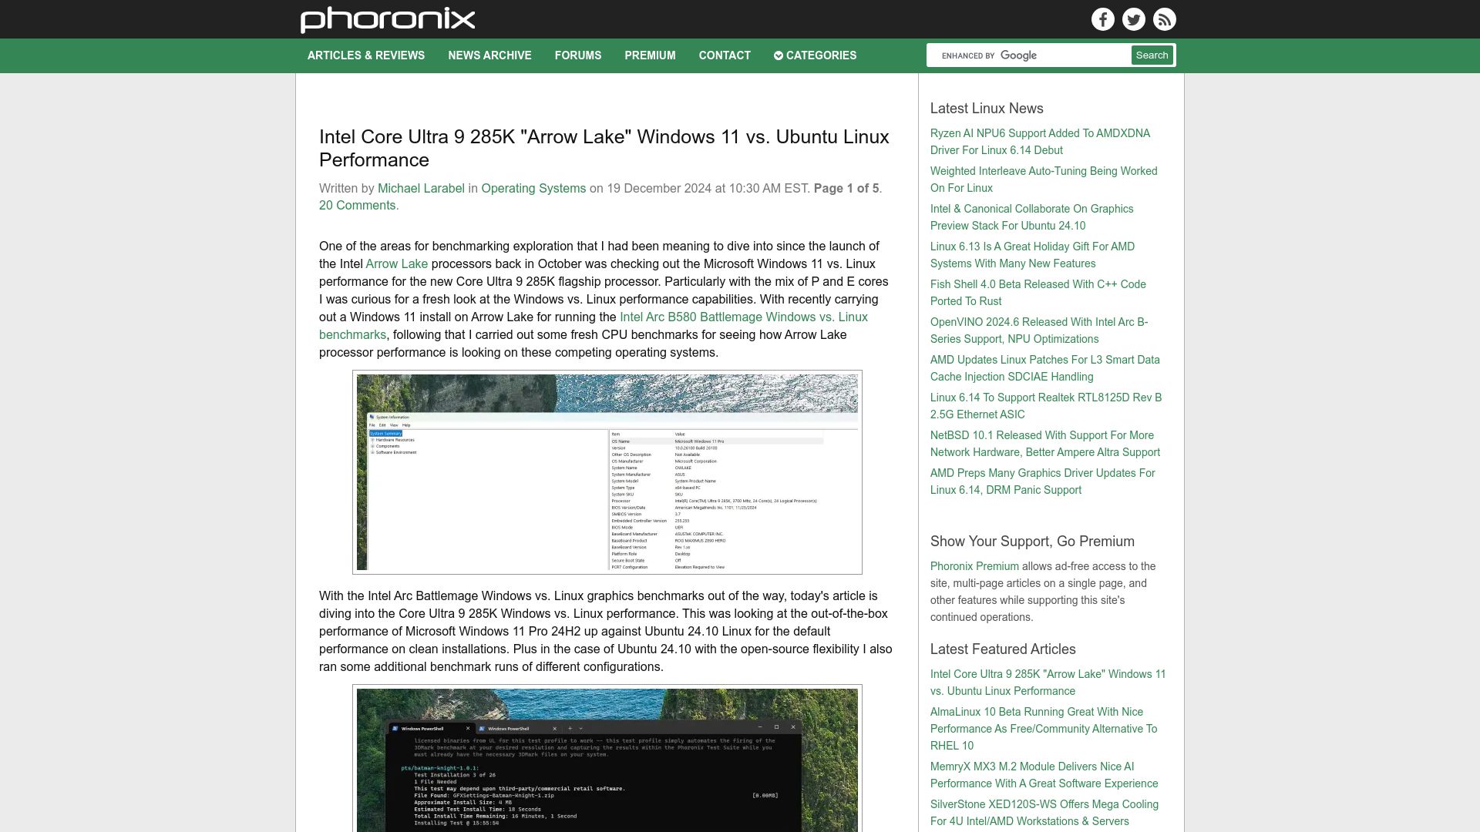Open the Forums section

coord(577,55)
